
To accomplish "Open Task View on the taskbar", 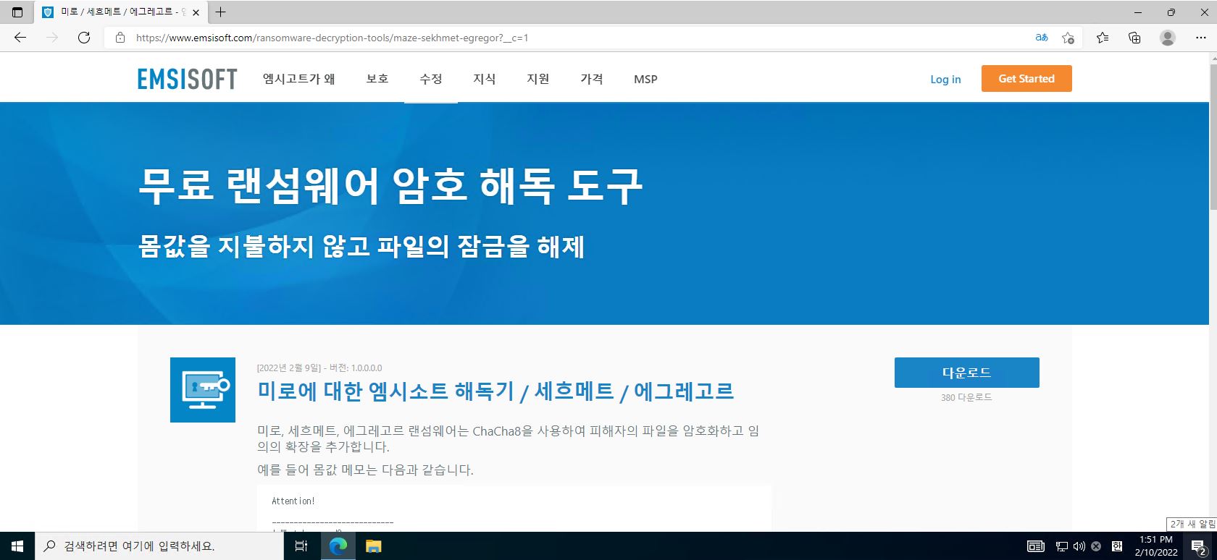I will pos(301,546).
